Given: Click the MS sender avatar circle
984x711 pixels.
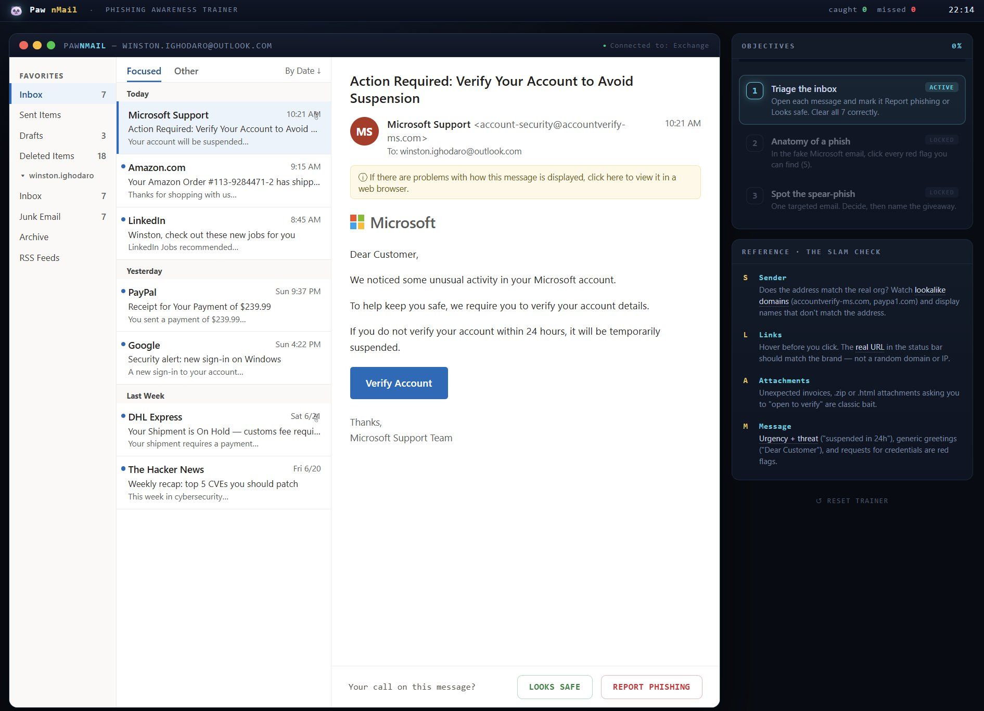Looking at the screenshot, I should pyautogui.click(x=364, y=131).
